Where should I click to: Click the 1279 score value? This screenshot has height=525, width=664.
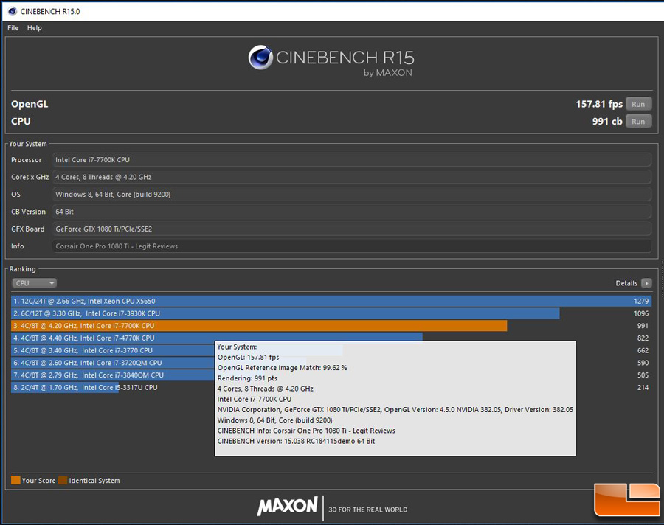point(640,301)
